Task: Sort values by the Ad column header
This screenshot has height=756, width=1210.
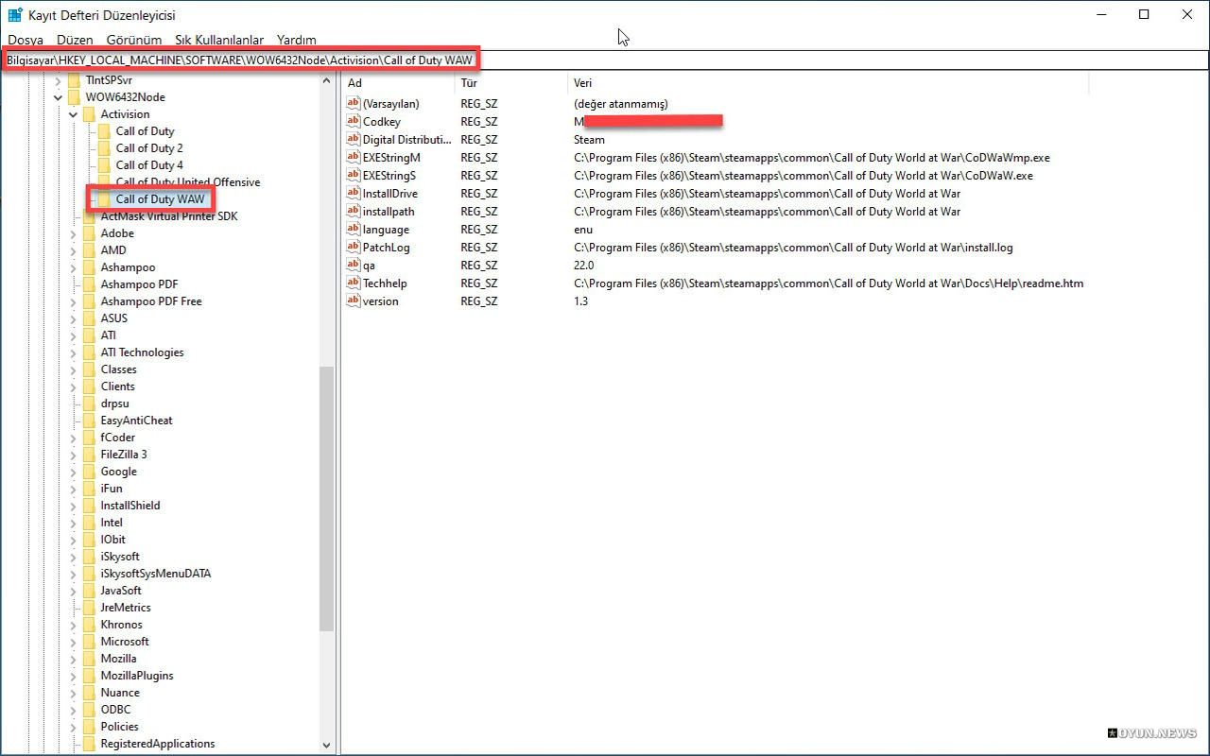Action: pyautogui.click(x=397, y=83)
